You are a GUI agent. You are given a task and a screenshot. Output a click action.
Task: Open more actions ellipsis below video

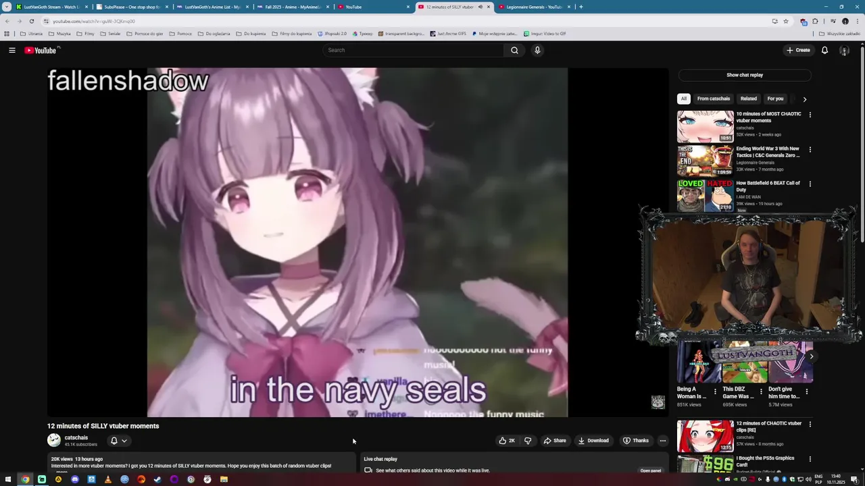click(x=662, y=441)
